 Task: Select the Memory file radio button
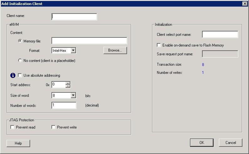coord(20,41)
